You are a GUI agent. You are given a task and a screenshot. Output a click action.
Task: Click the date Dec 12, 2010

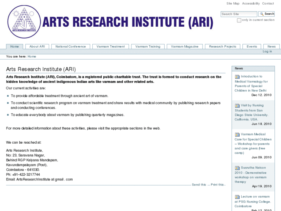point(261,95)
